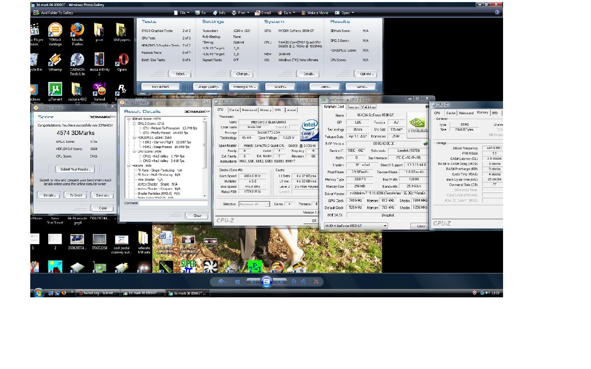Open Validation tab in GPU-Z

click(368, 107)
